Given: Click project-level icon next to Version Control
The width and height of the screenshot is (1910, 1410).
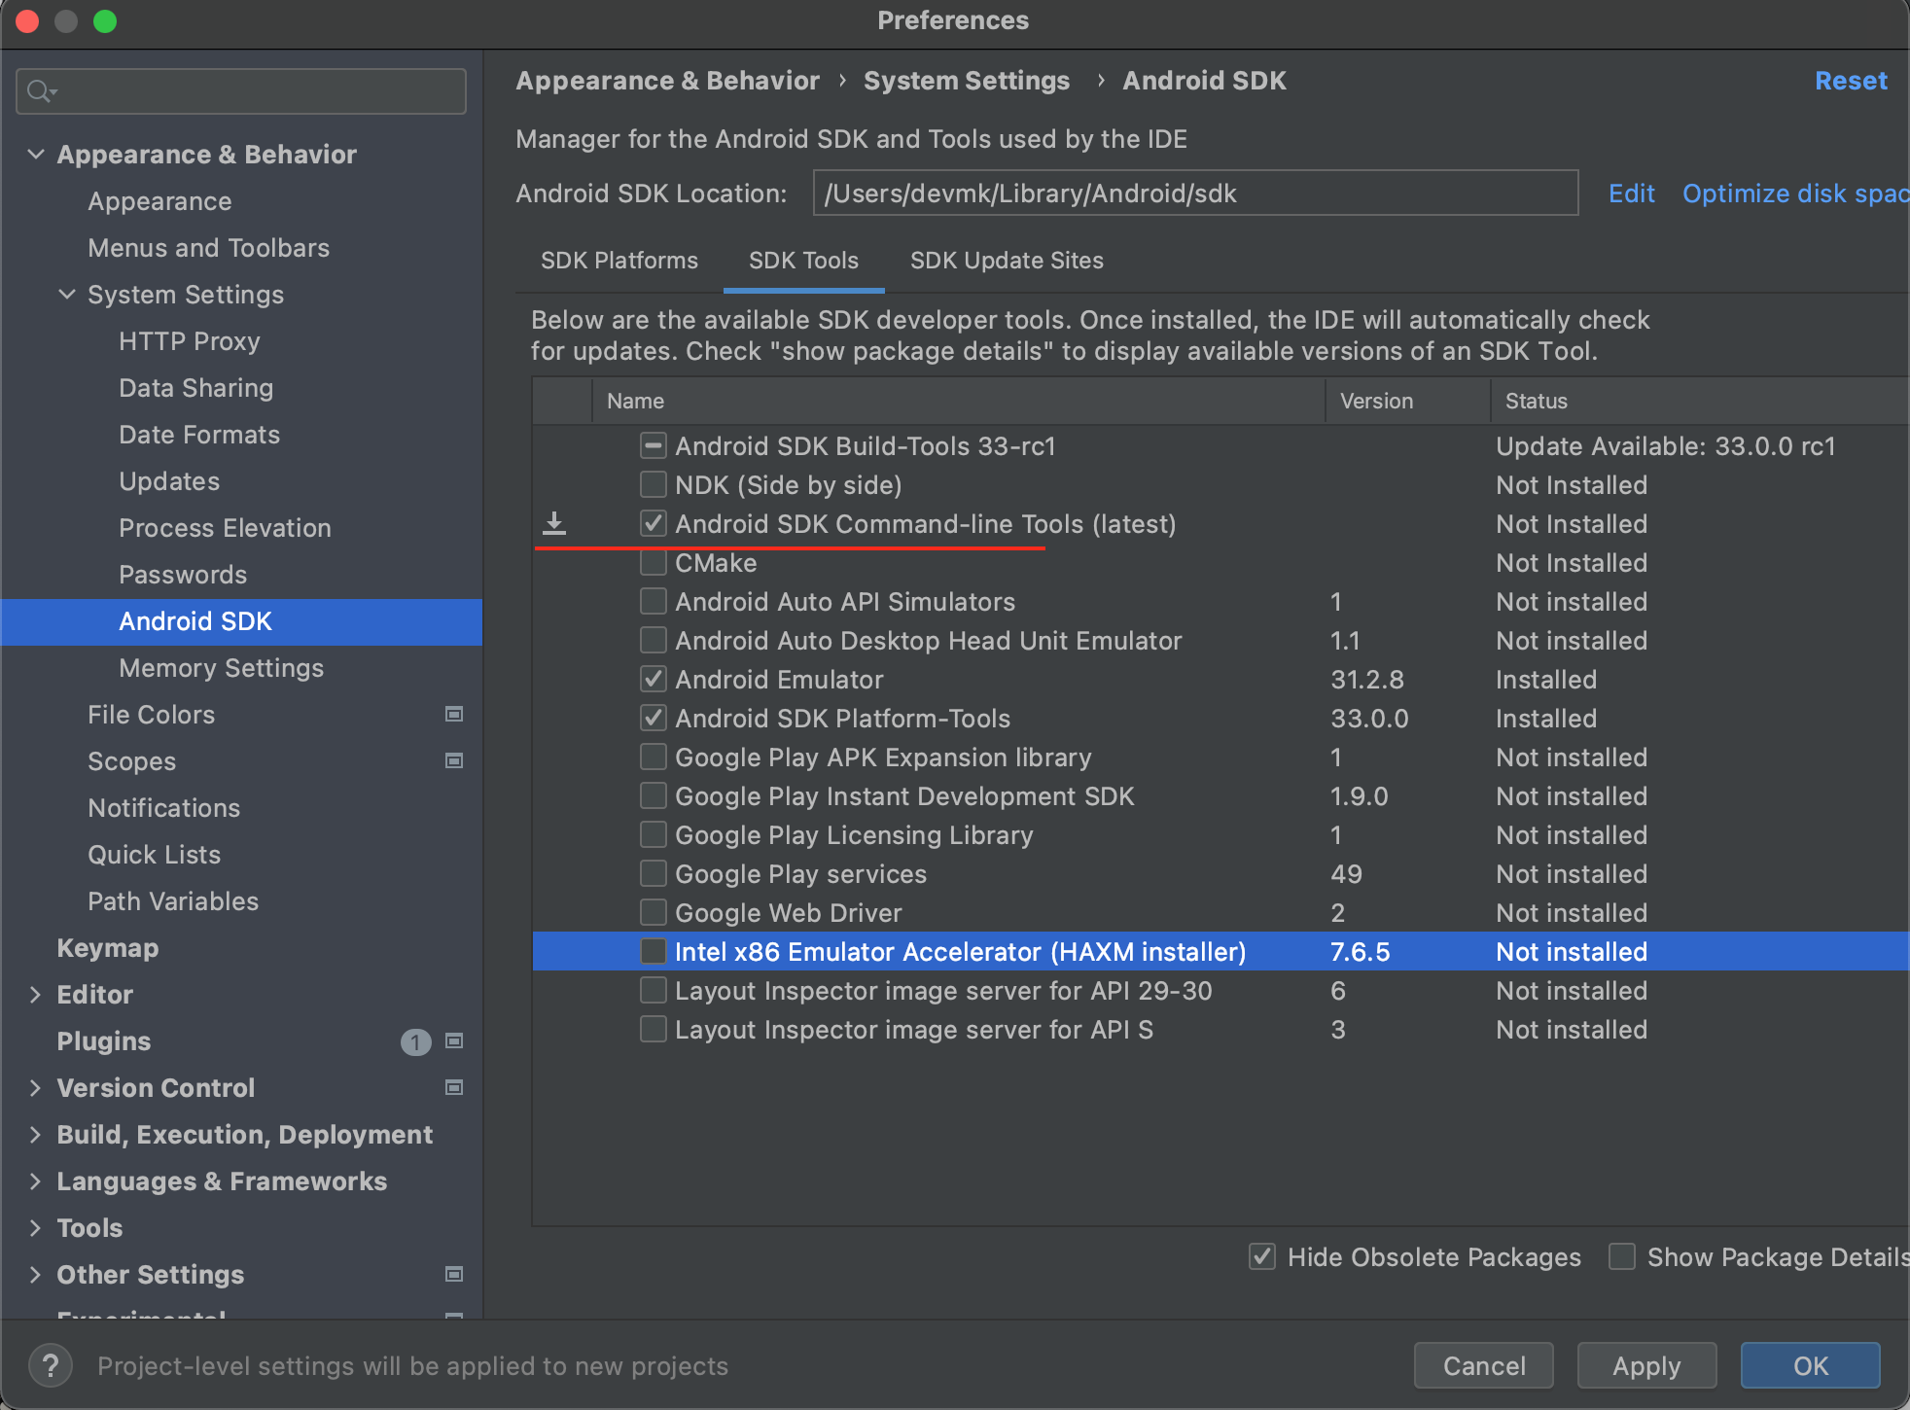Looking at the screenshot, I should [x=453, y=1087].
